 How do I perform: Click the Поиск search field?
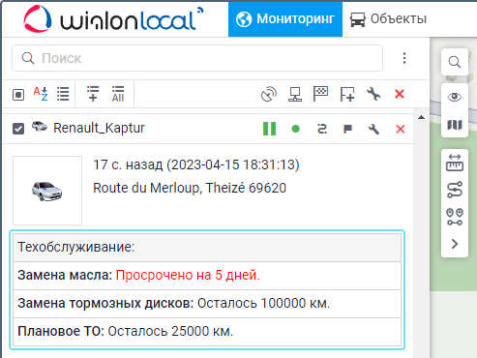[197, 58]
